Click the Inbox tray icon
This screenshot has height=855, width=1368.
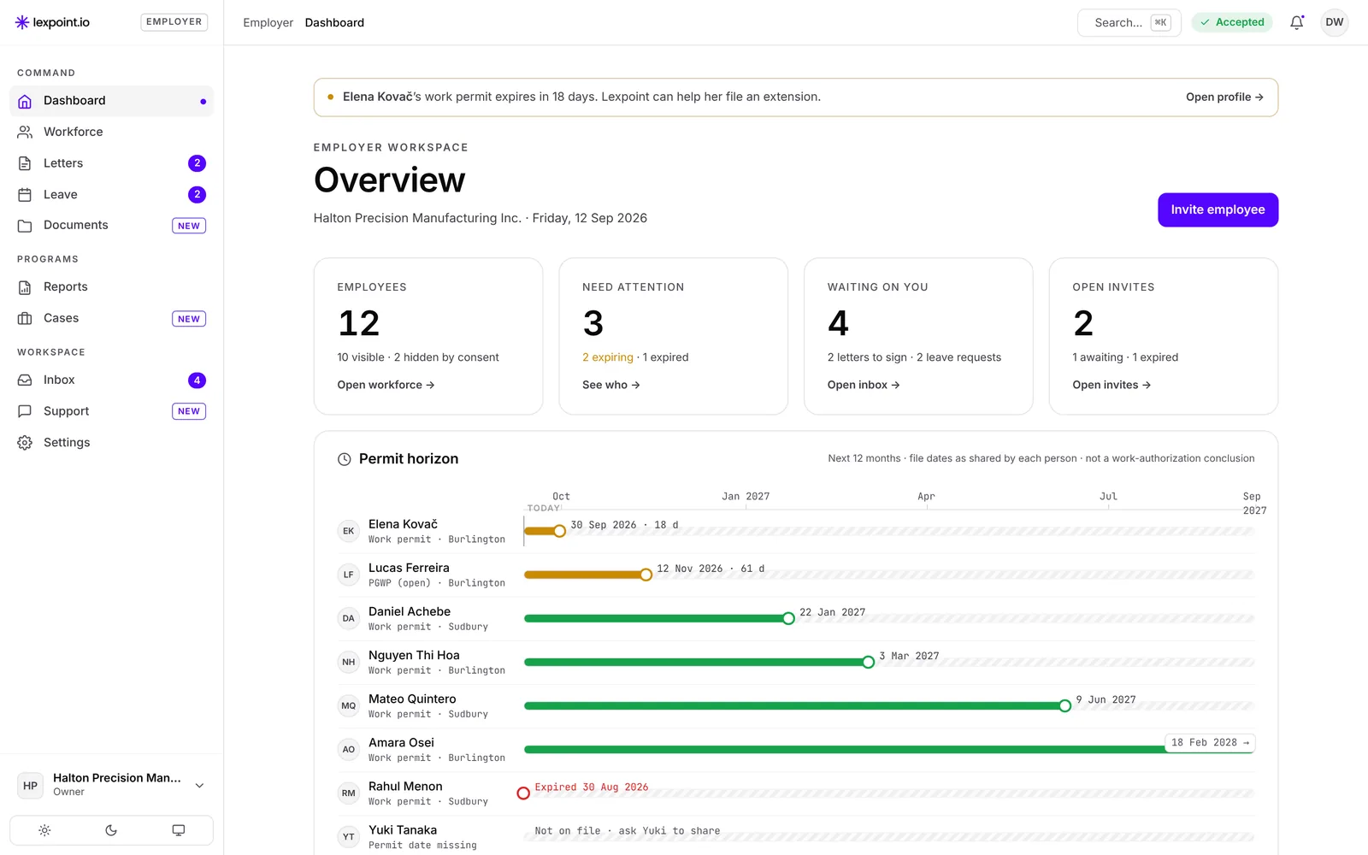pos(25,380)
